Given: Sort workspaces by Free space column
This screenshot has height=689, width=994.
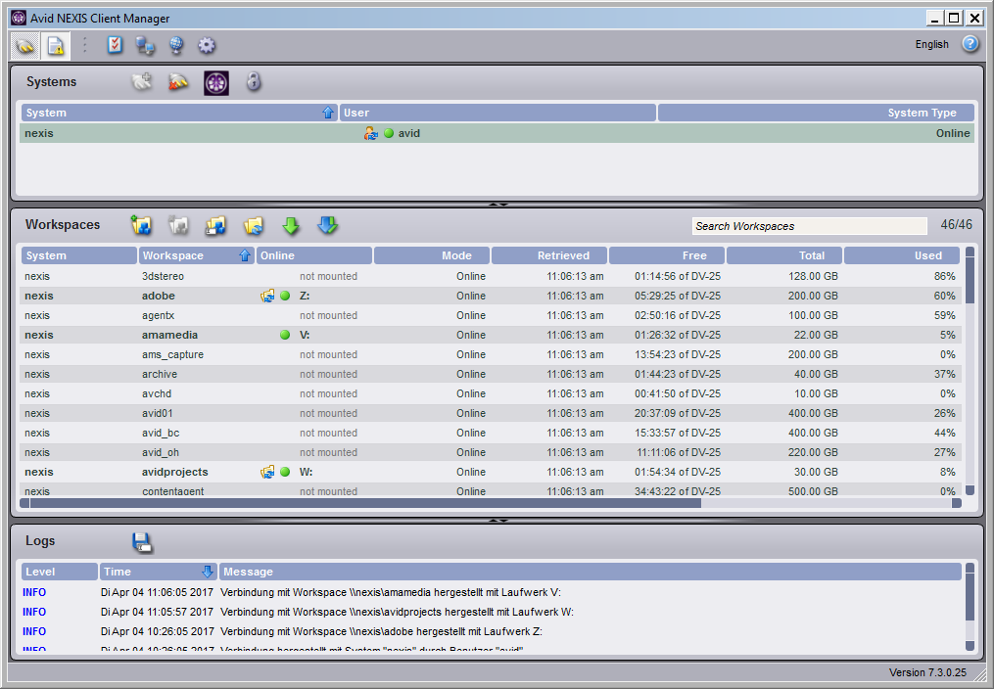Looking at the screenshot, I should pos(666,255).
